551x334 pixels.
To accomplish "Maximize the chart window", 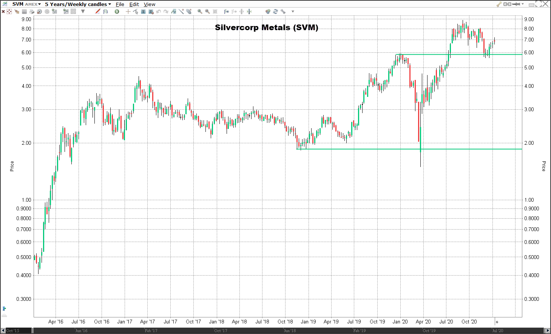I will tap(539, 4).
